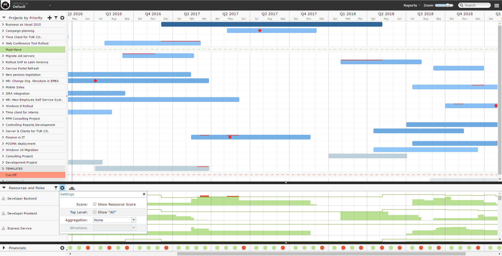Click the Service Portal Refresh timeline bar
Screen dimensions: 502x256
(x=458, y=68)
